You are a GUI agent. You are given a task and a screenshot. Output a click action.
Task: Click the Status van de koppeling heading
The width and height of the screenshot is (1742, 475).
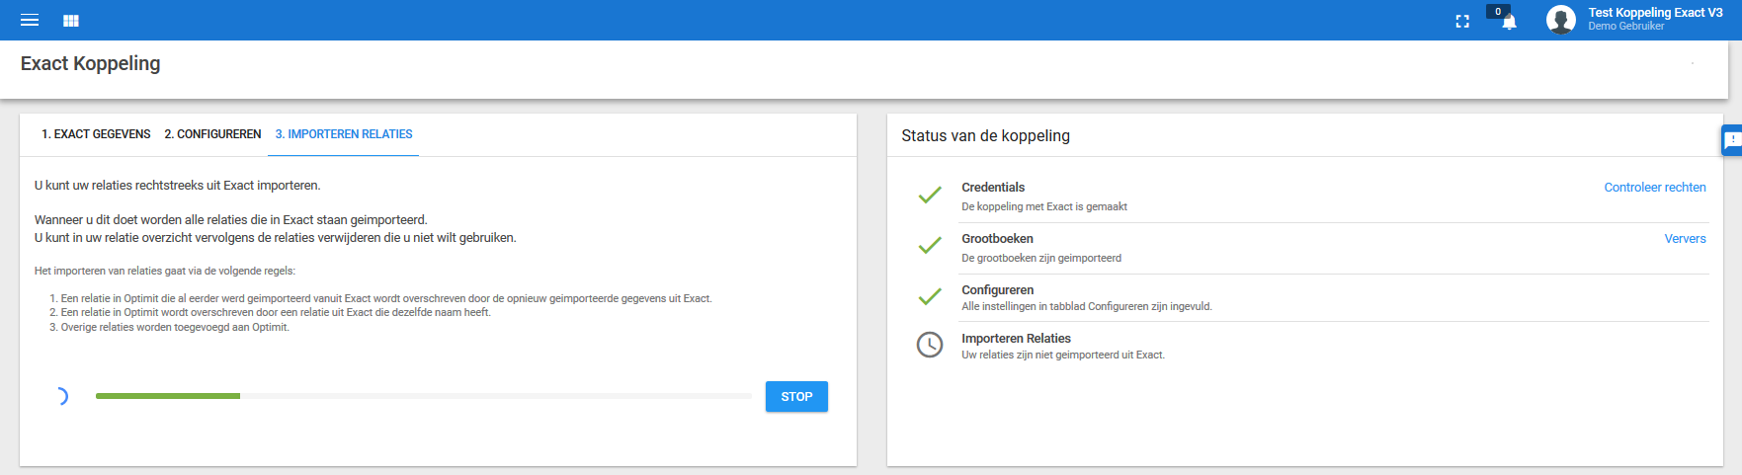pyautogui.click(x=985, y=136)
